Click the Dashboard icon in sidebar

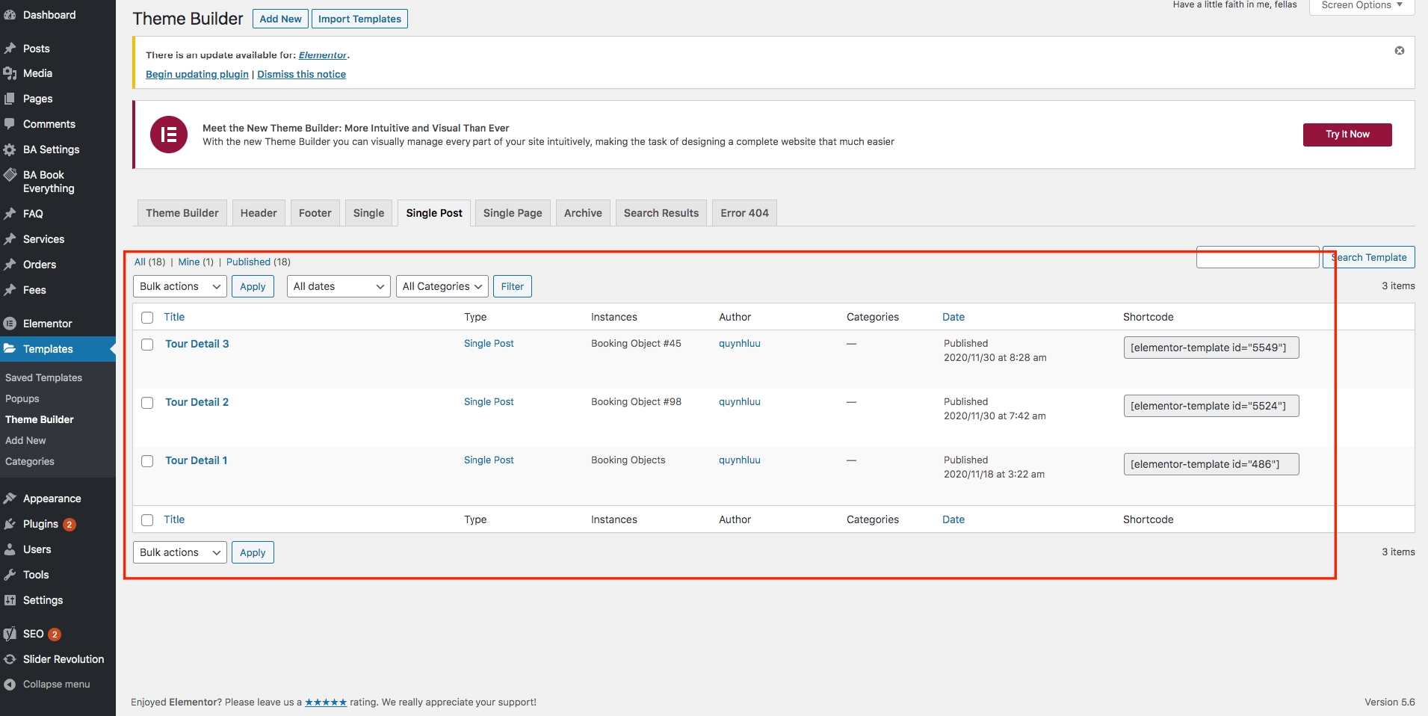[10, 15]
